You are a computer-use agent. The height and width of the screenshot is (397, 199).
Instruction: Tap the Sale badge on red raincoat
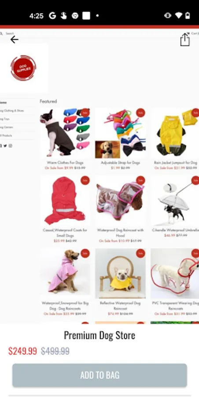(85, 180)
